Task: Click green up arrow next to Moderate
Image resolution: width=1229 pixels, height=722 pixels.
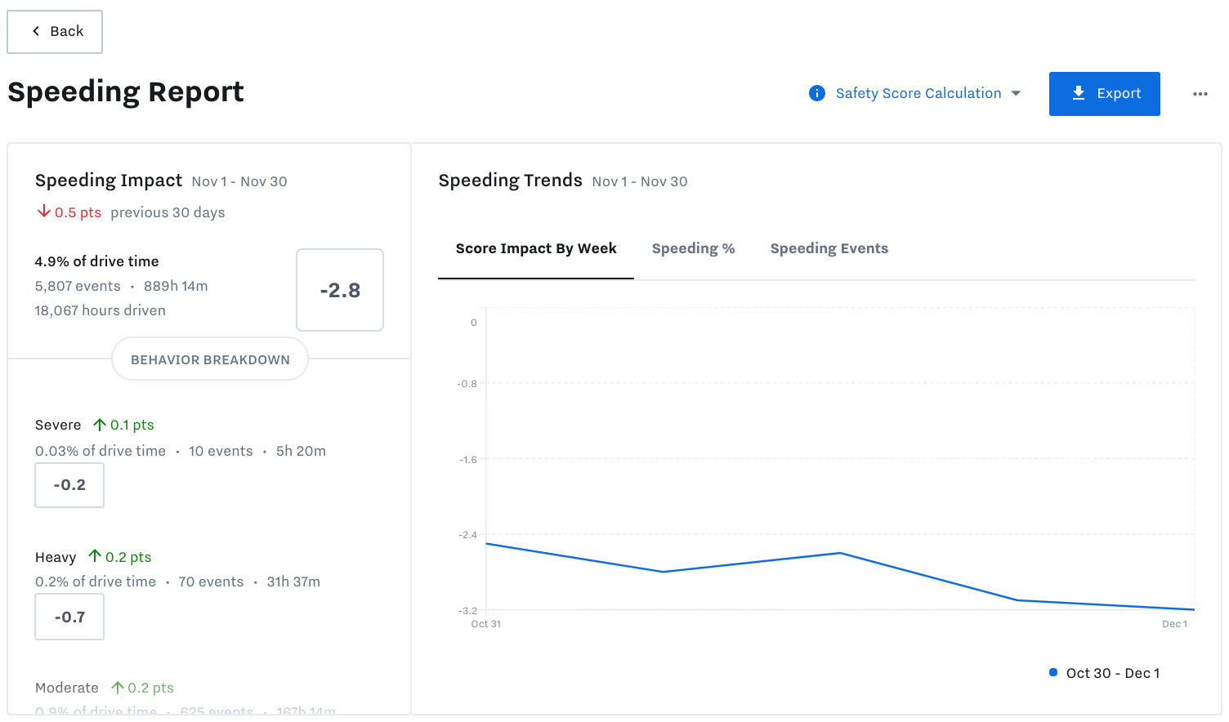Action: [118, 688]
